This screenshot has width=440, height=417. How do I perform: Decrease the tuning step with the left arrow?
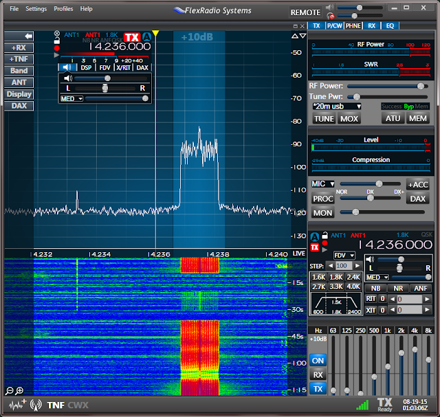(331, 266)
